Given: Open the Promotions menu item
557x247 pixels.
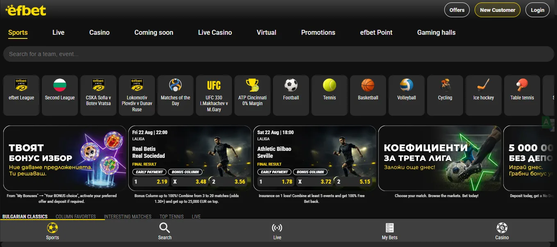Looking at the screenshot, I should [x=318, y=32].
